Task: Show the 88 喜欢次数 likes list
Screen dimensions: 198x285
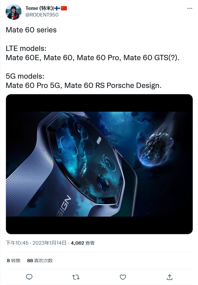Action: (x=40, y=261)
